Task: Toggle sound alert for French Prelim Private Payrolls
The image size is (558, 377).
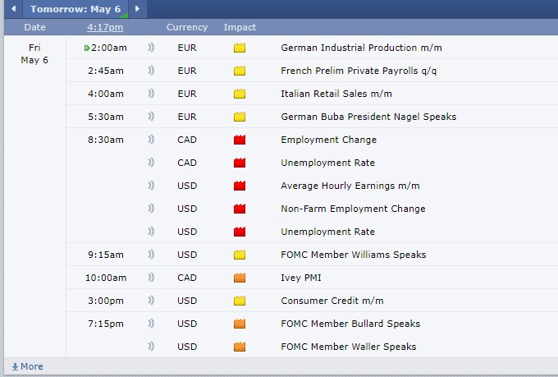Action: tap(151, 71)
